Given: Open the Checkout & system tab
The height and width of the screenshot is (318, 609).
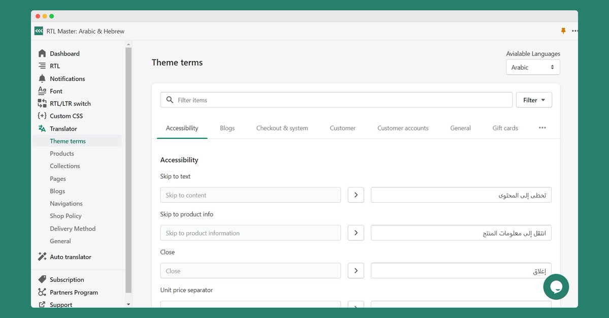Looking at the screenshot, I should coord(282,128).
